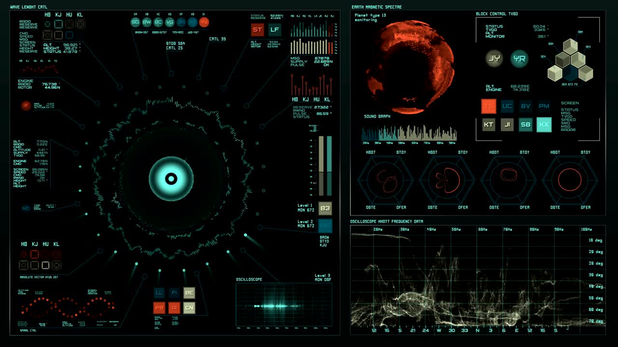Toggle the YJ orange circle button

coord(203,22)
